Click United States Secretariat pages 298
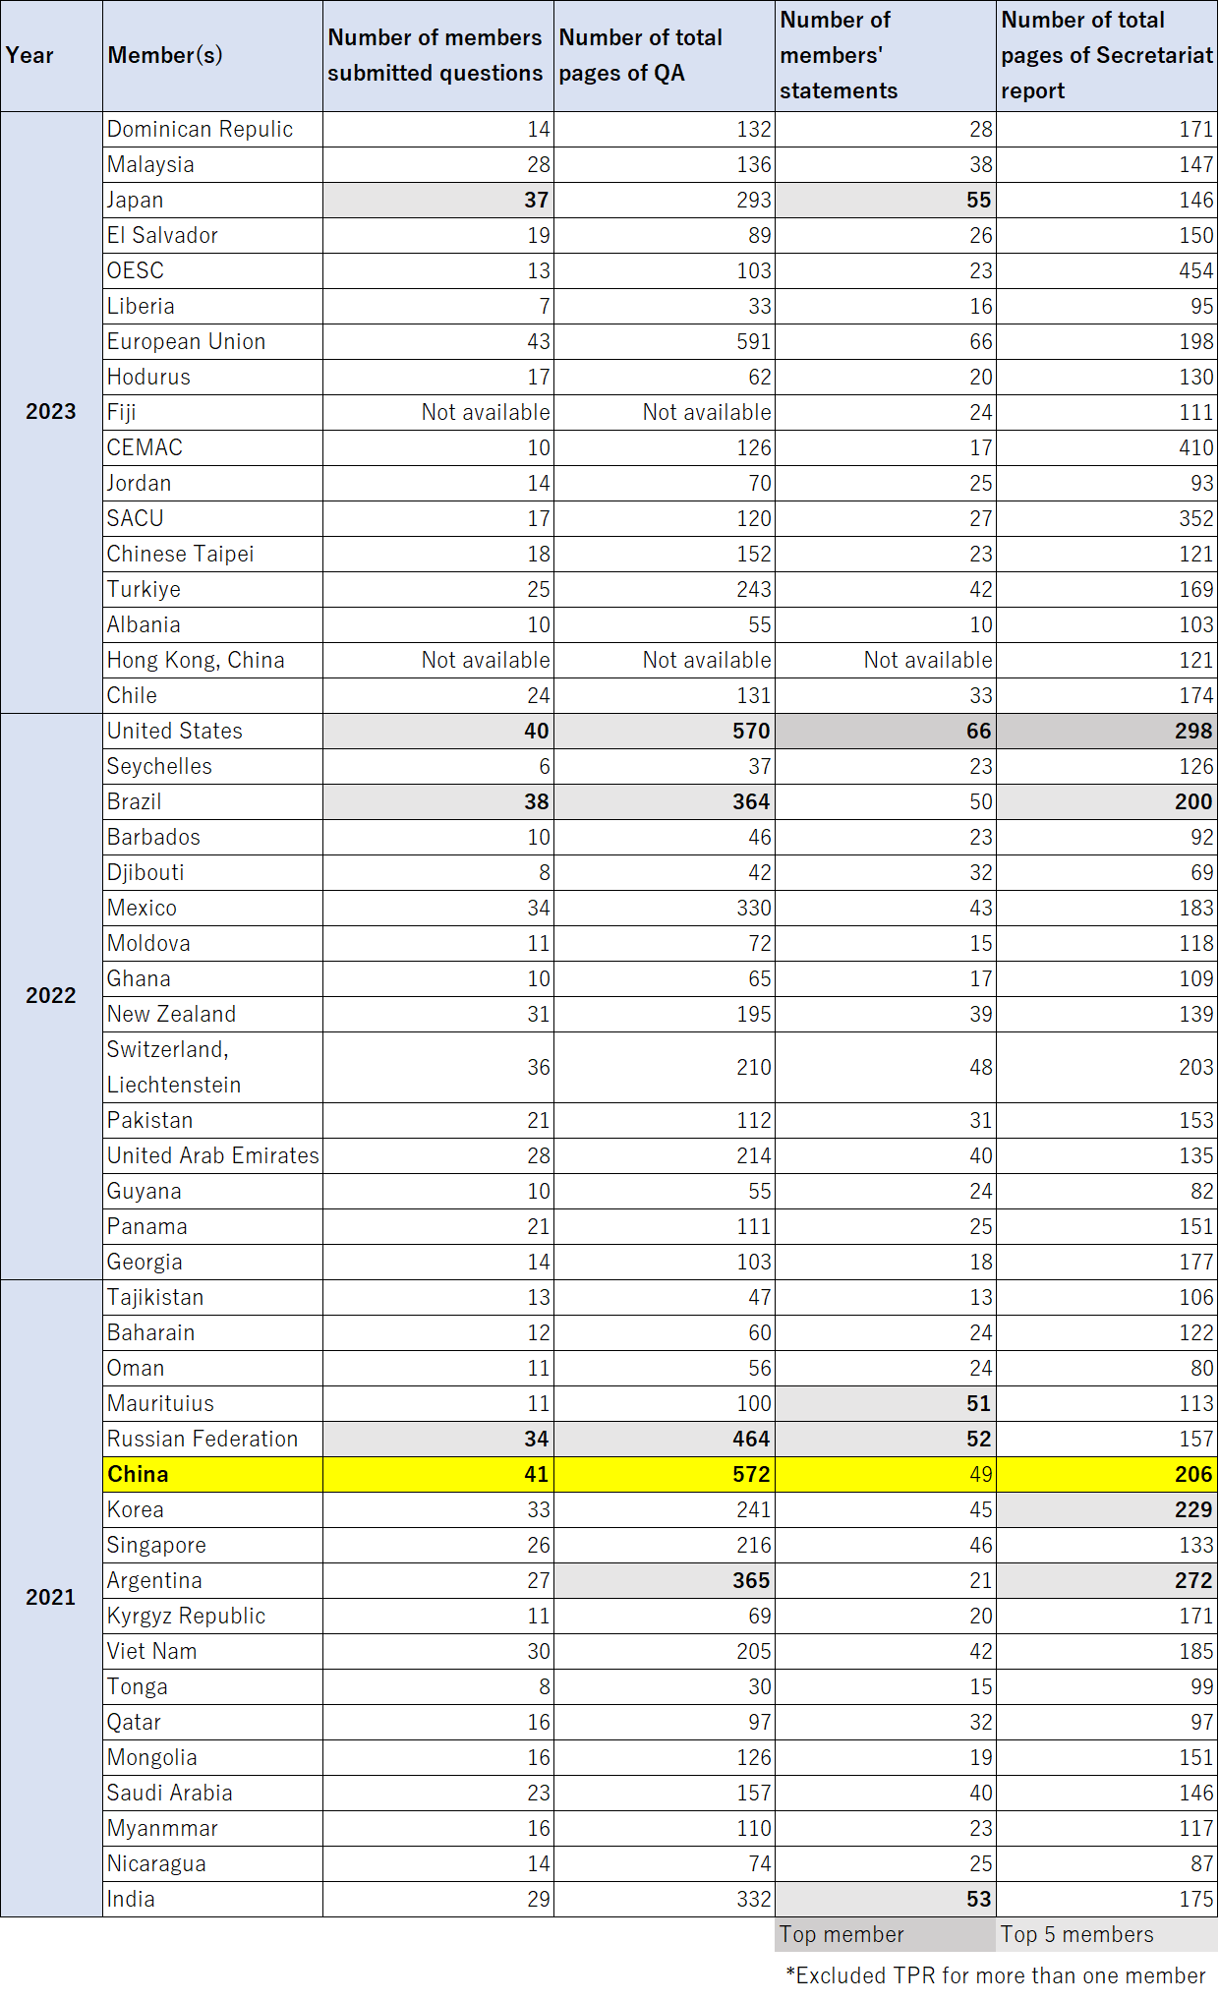The height and width of the screenshot is (2002, 1219). 1107,732
